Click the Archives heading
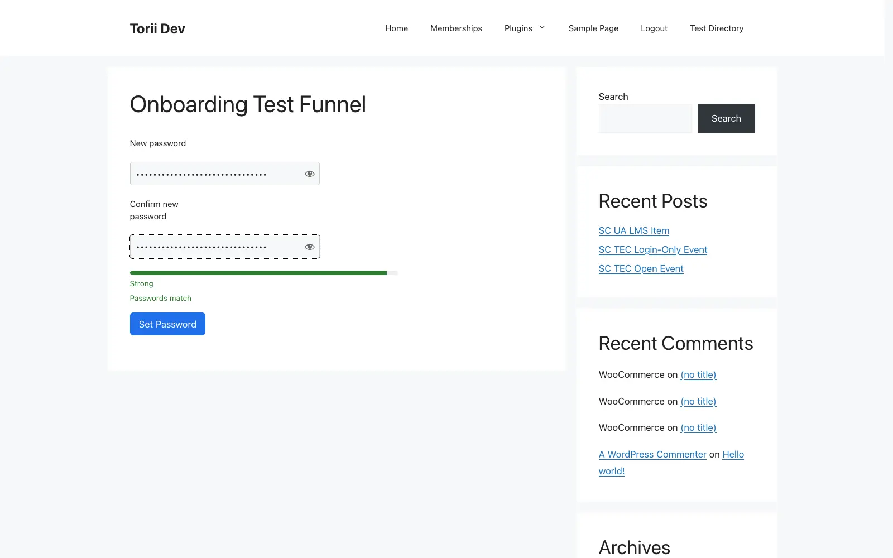Image resolution: width=893 pixels, height=558 pixels. click(635, 547)
